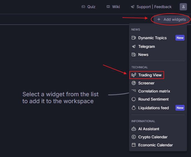The image size is (191, 157).
Task: Click the Dynamic Topics widget icon
Action: (x=134, y=38)
